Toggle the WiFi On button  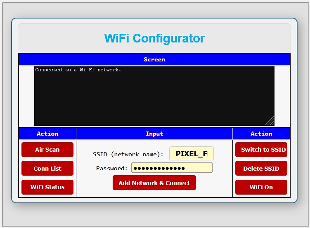pos(261,187)
